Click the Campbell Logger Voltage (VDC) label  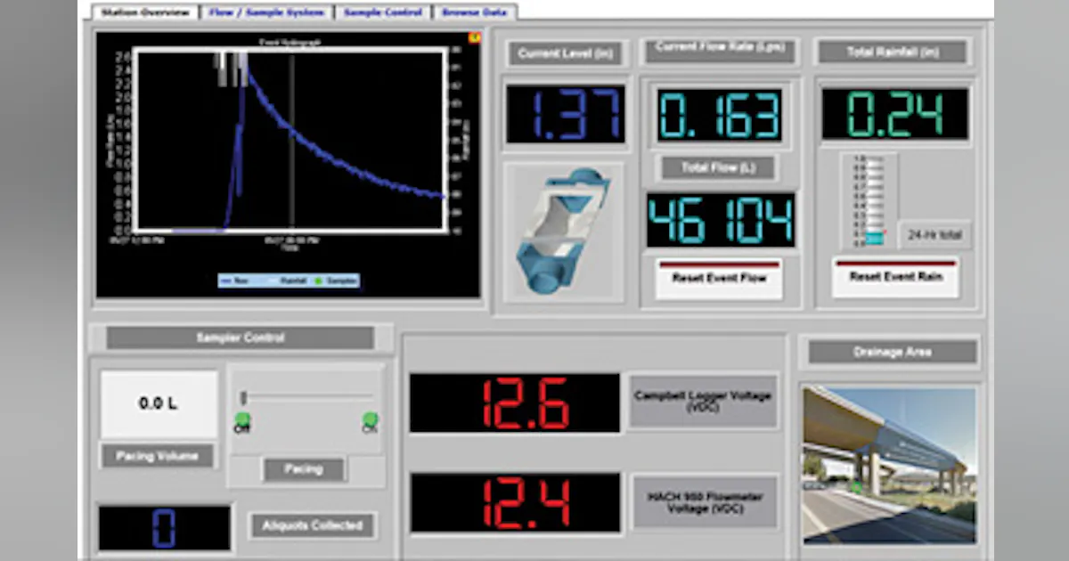point(704,401)
